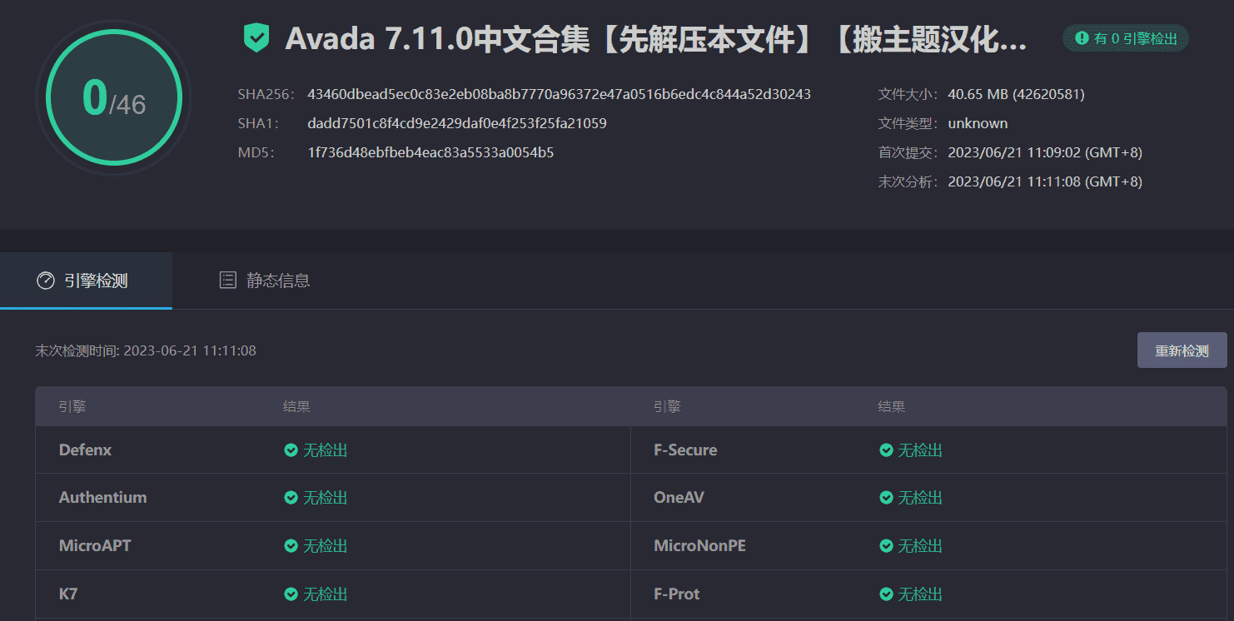Viewport: 1234px width, 621px height.
Task: Click the 无检出 result text for OneAV
Action: 920,498
